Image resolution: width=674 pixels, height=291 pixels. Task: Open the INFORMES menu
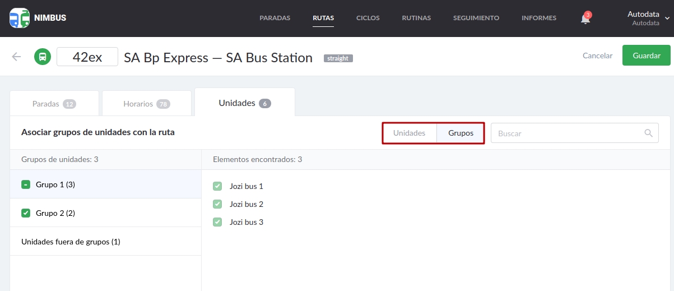pyautogui.click(x=538, y=18)
